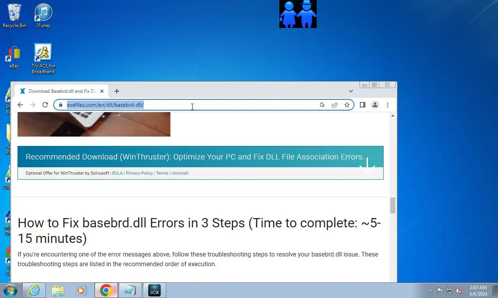
Task: Share this page via share icon
Action: pos(335,105)
